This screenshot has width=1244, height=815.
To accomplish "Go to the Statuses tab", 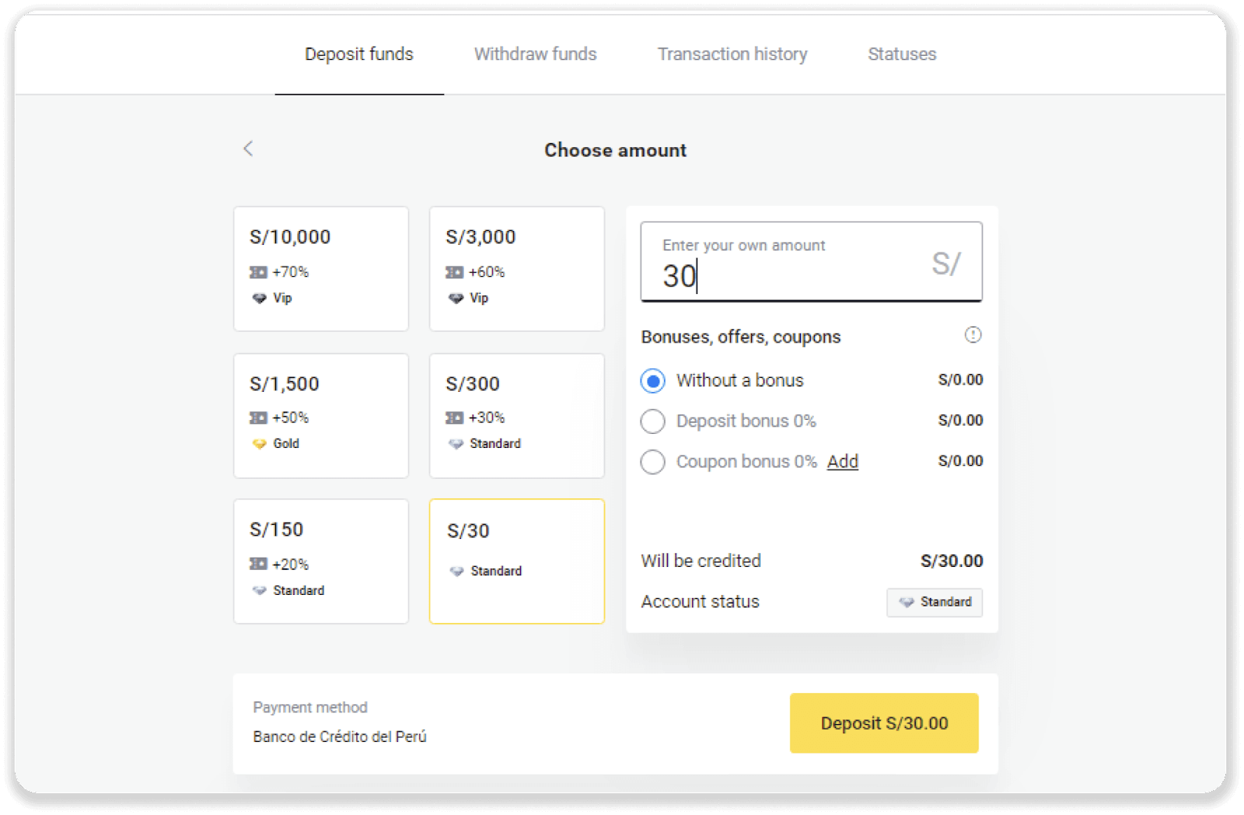I will (902, 54).
